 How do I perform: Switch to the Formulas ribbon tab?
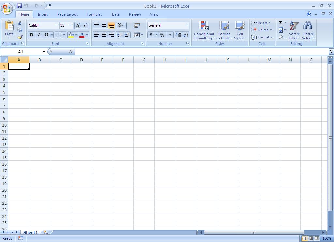[x=94, y=14]
